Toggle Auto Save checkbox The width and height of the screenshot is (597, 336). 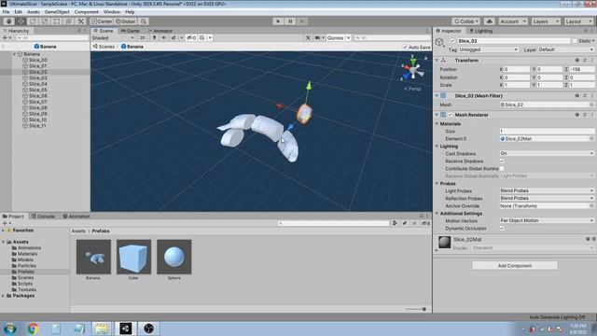tap(405, 48)
